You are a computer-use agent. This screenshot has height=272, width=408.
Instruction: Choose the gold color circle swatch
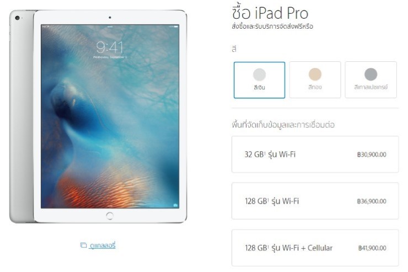(315, 74)
